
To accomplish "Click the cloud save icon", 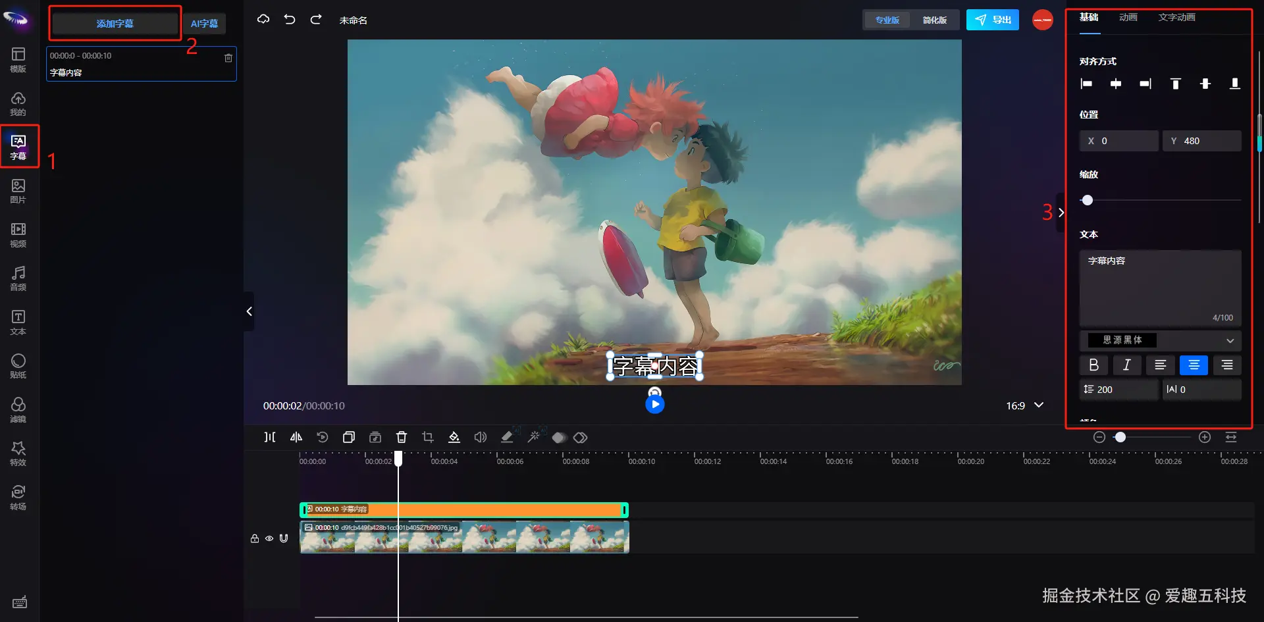I will point(263,20).
